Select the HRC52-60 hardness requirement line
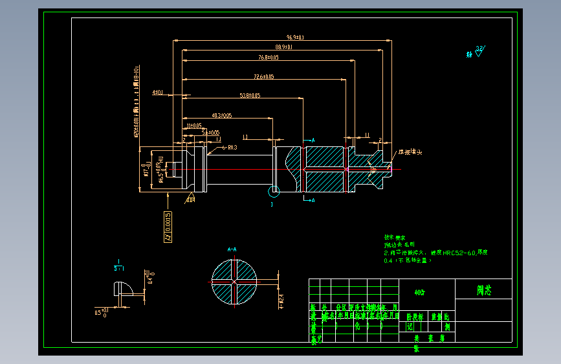This screenshot has height=364, width=561. pyautogui.click(x=435, y=253)
